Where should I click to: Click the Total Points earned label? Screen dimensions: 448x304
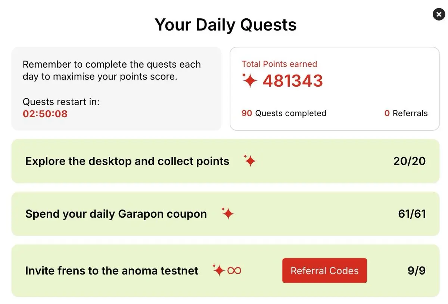tap(279, 64)
